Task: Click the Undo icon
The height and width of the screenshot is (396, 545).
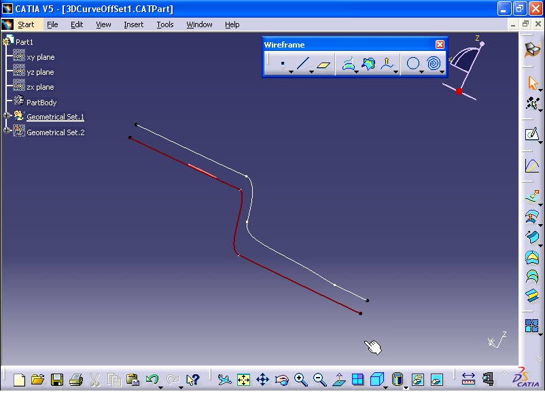Action: point(152,379)
